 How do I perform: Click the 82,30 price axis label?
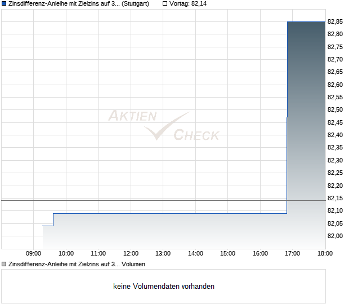[x=335, y=160]
